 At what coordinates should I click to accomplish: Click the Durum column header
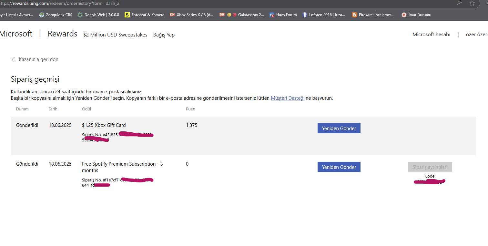[x=22, y=109]
